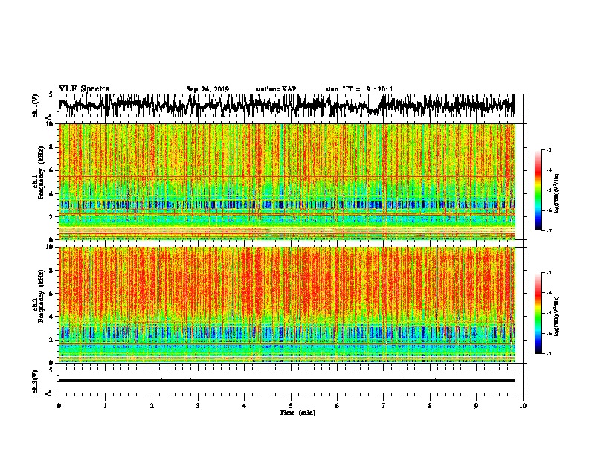Click the VLF Spectra title
This screenshot has width=589, height=455.
click(84, 89)
